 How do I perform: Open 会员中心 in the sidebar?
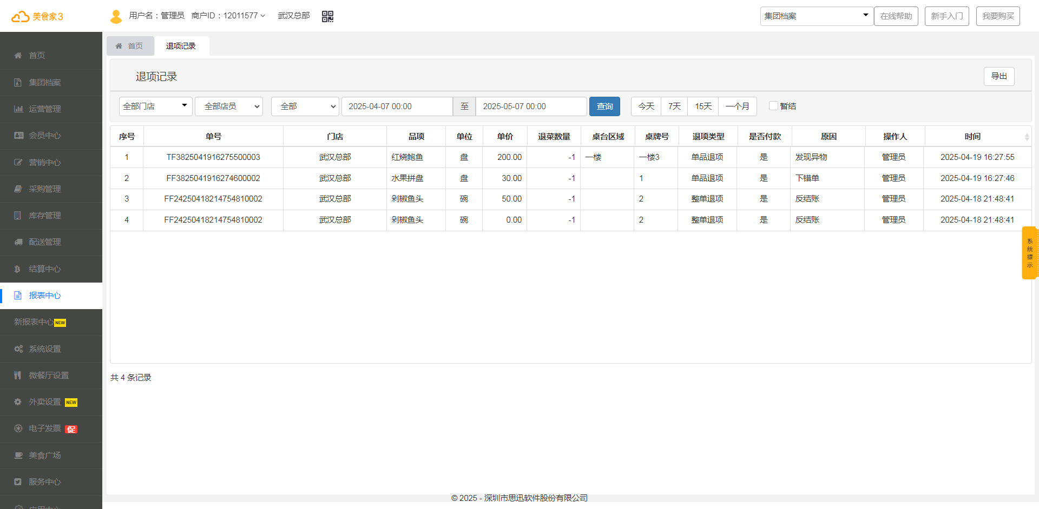click(44, 136)
